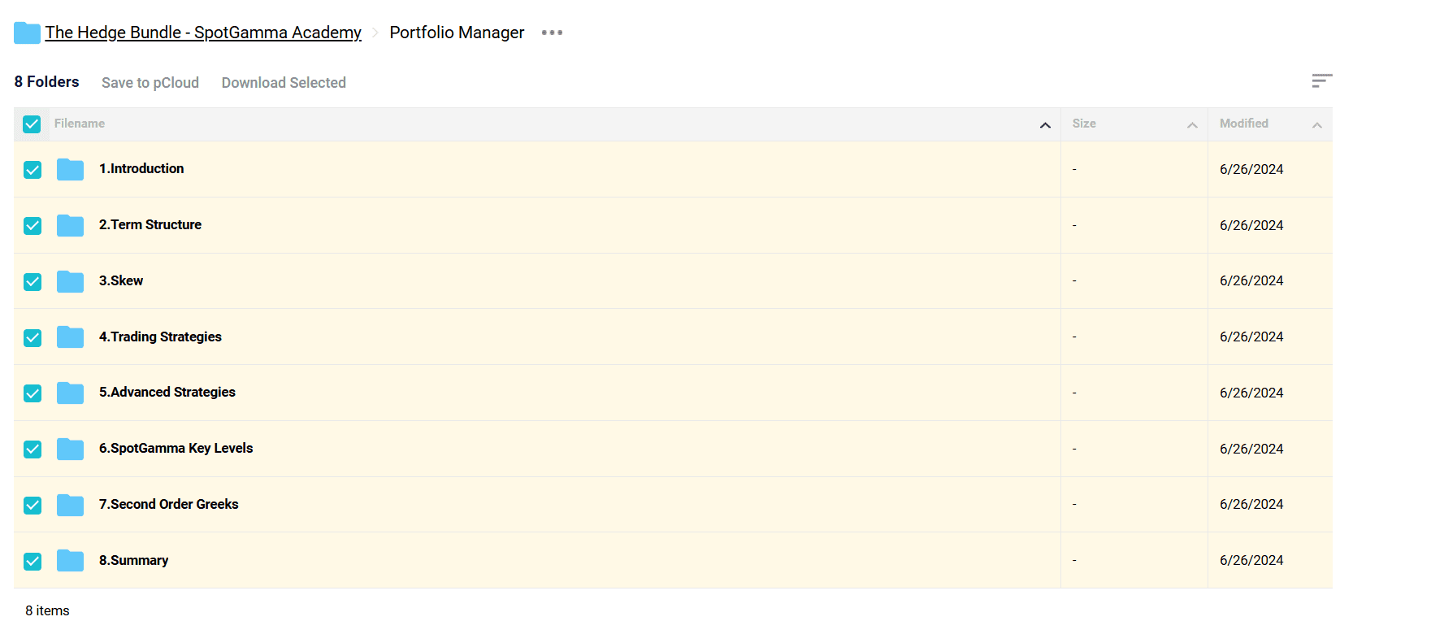The image size is (1444, 621).
Task: Click Download Selected
Action: tap(284, 83)
